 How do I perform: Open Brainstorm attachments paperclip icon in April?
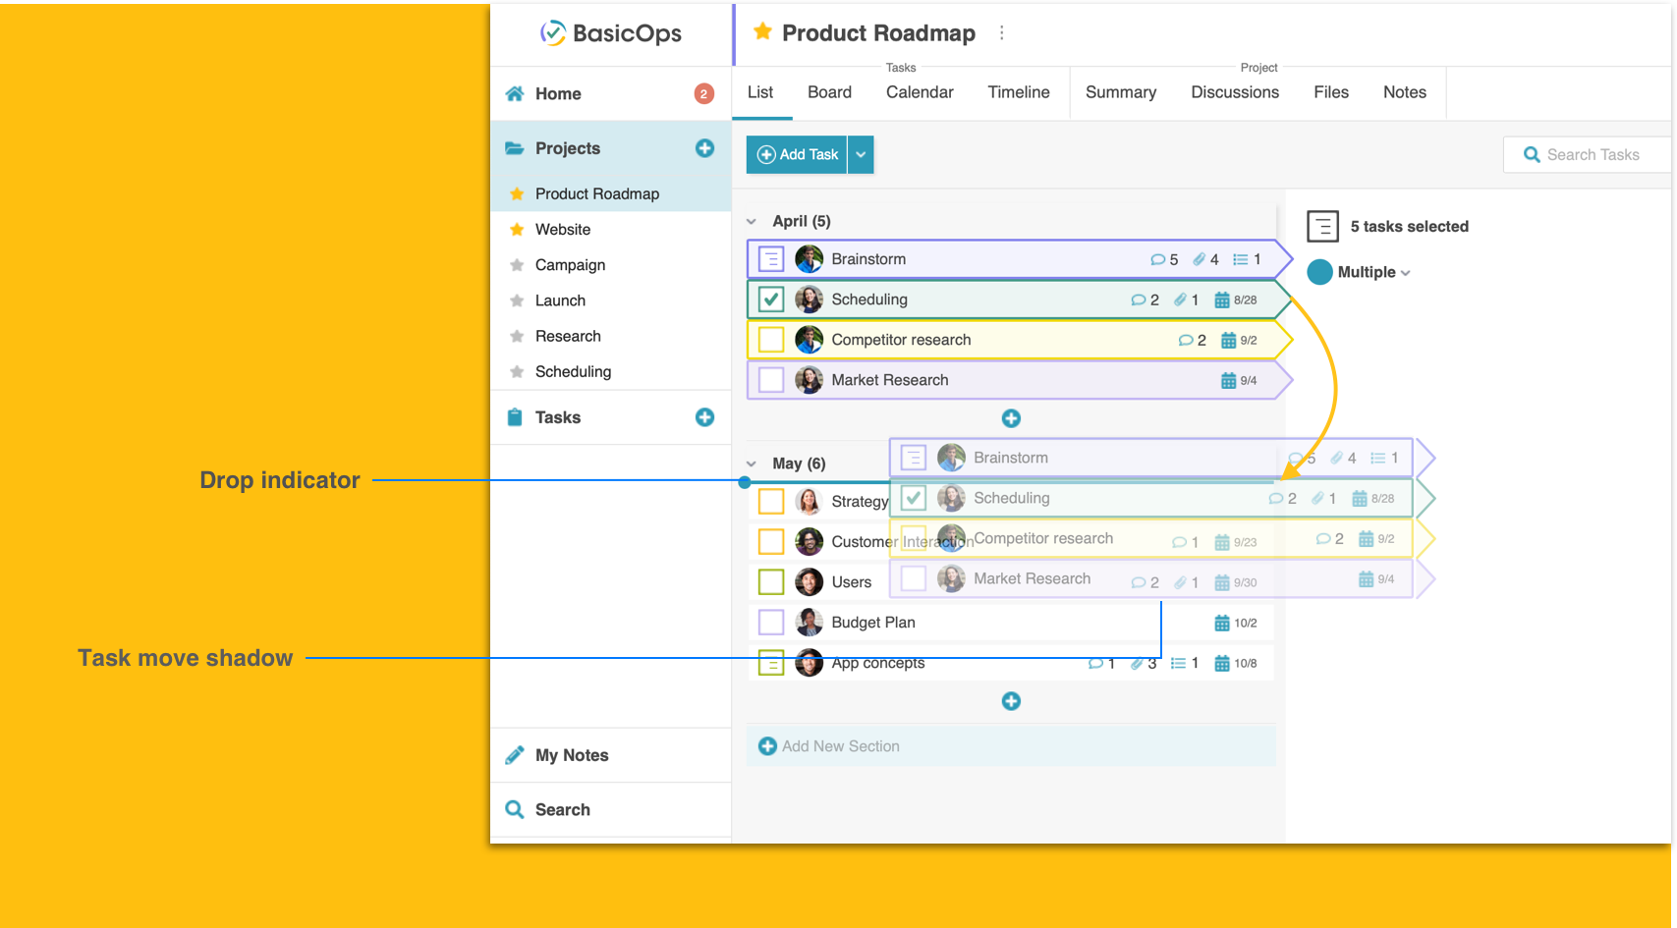point(1199,259)
